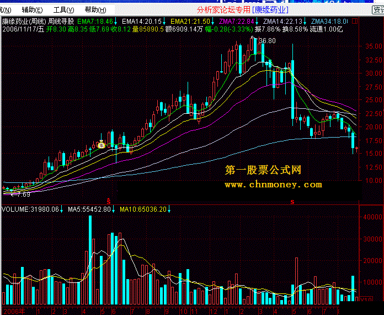Click the cyan arrow after ZMA14:22.13
Viewport: 384px width, 315px height.
305,22
